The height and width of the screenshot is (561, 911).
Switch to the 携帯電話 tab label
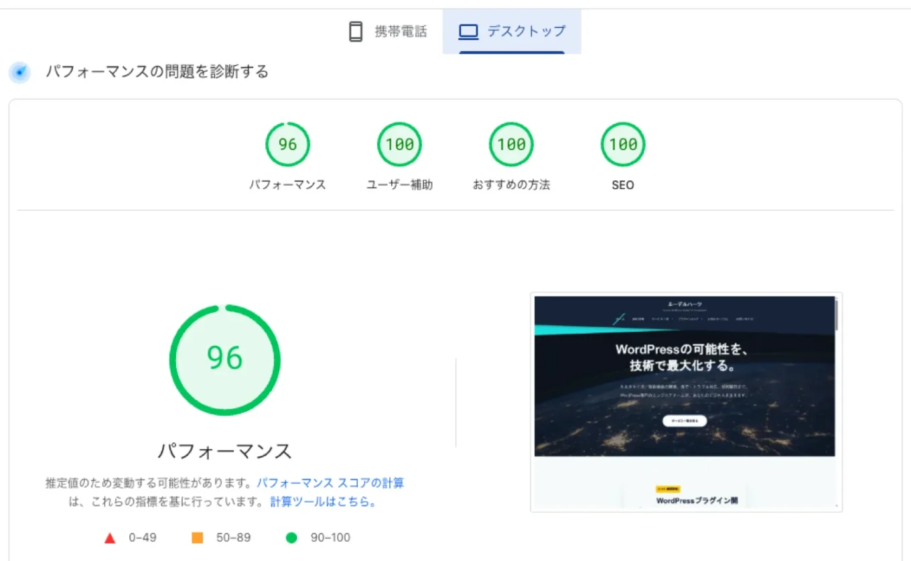click(x=401, y=32)
